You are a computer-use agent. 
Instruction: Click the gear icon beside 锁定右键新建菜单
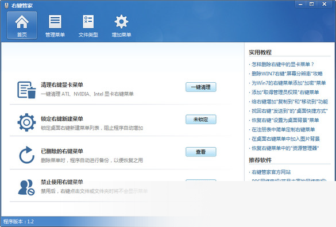pos(26,122)
